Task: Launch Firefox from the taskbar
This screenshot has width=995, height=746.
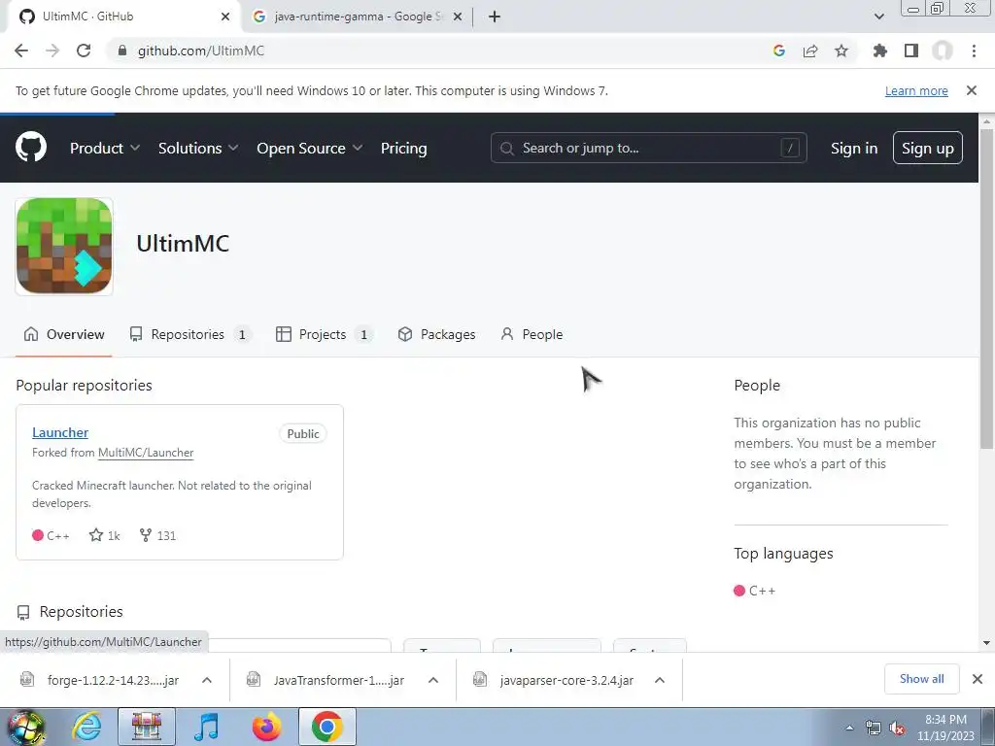Action: (x=266, y=727)
